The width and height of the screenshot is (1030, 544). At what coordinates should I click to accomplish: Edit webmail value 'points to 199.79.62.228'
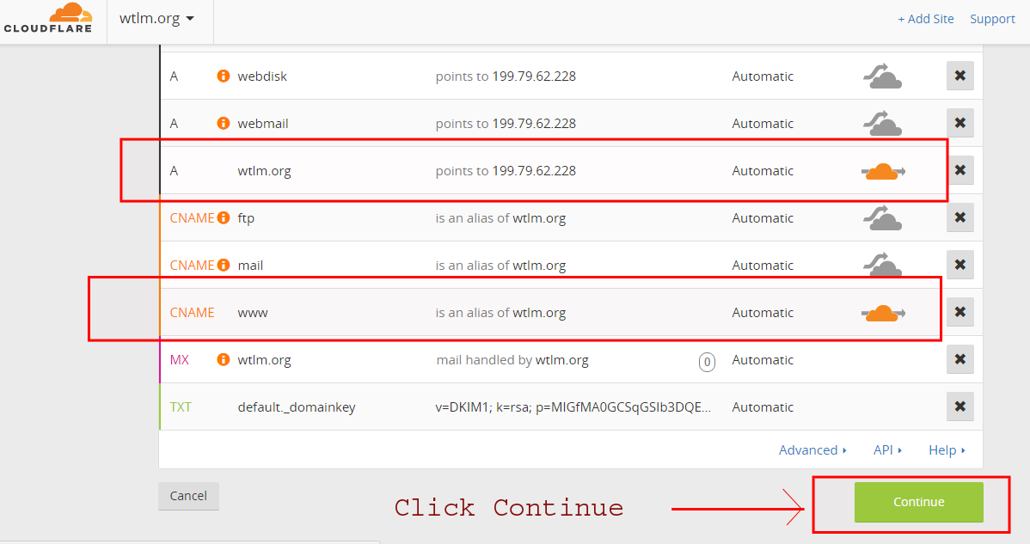(506, 124)
